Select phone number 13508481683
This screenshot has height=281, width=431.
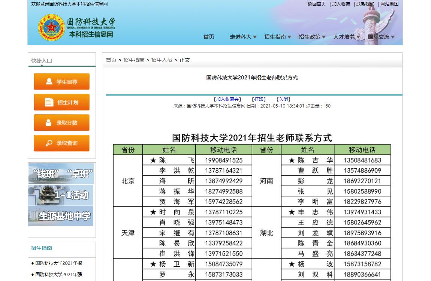point(362,160)
